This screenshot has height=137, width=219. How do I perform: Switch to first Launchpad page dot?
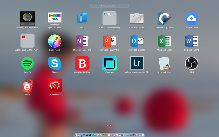(108, 126)
